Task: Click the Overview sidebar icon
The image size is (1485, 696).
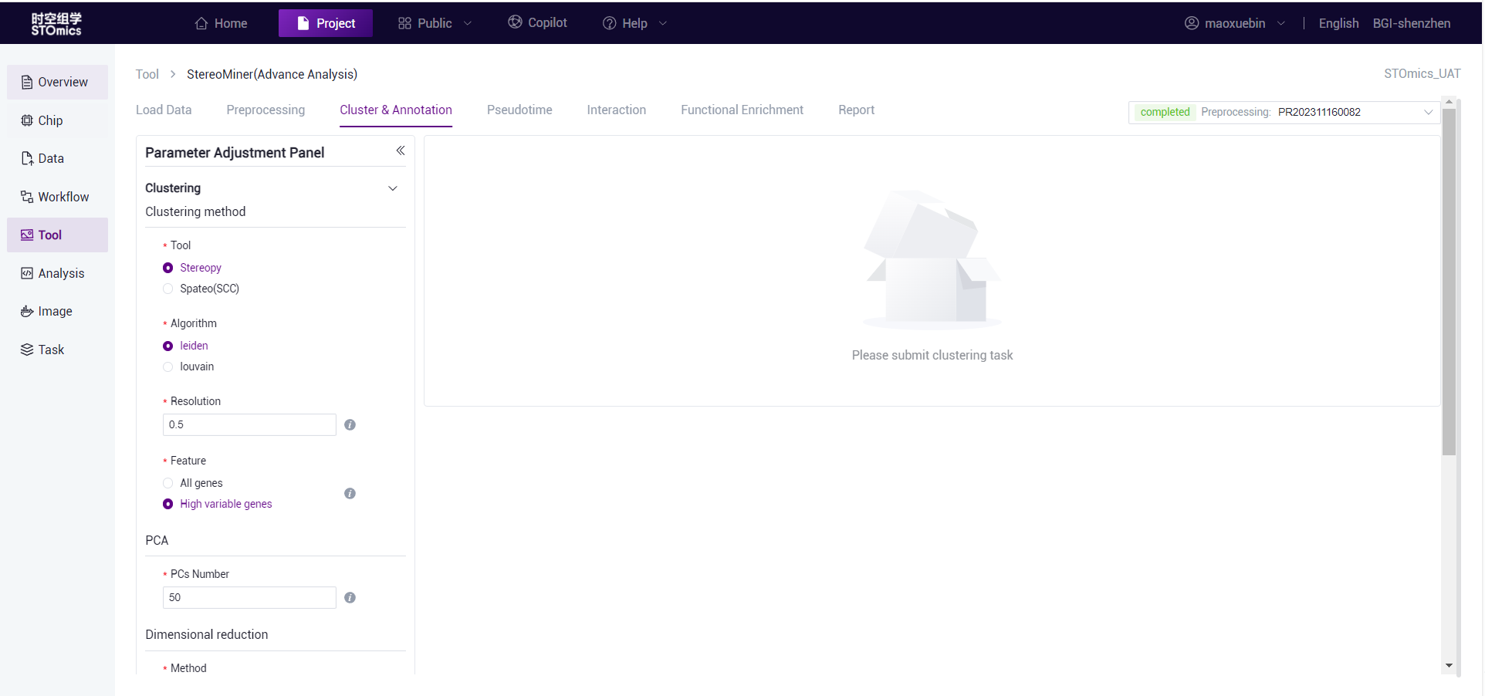Action: click(x=27, y=82)
